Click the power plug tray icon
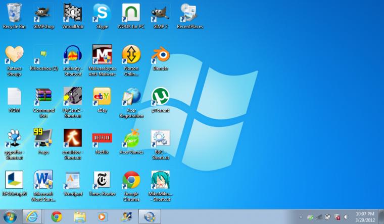The image size is (384, 224). point(328,216)
